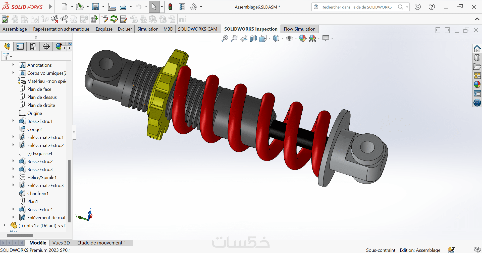Toggle the feature tree panel collapse handle
This screenshot has height=253, width=482.
coord(74,132)
